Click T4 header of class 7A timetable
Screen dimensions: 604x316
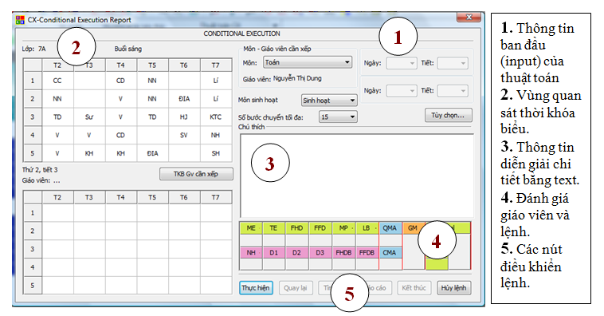point(120,65)
